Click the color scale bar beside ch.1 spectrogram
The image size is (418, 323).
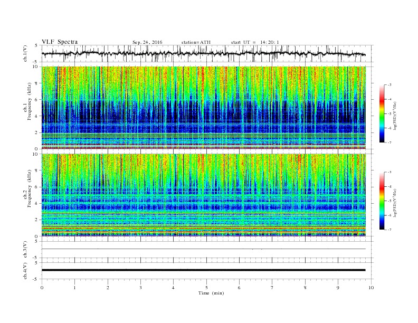pyautogui.click(x=382, y=113)
